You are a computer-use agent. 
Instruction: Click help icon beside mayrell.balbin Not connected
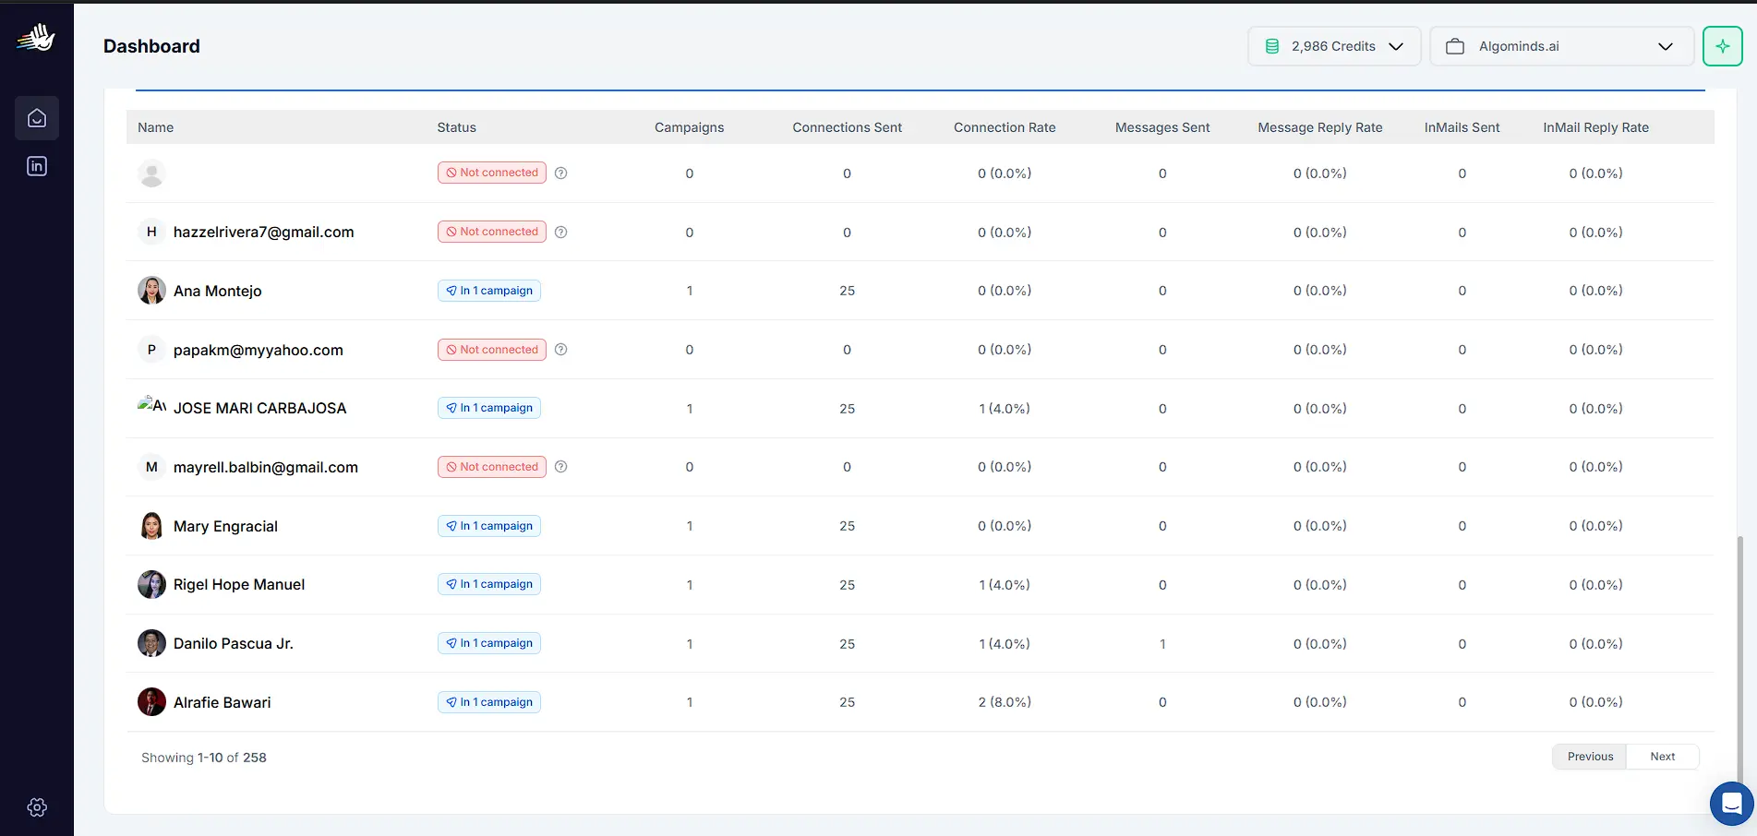tap(560, 467)
